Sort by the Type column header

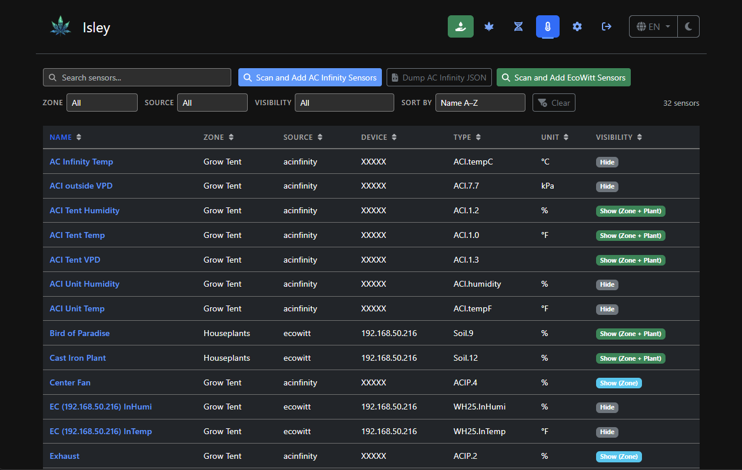(467, 137)
